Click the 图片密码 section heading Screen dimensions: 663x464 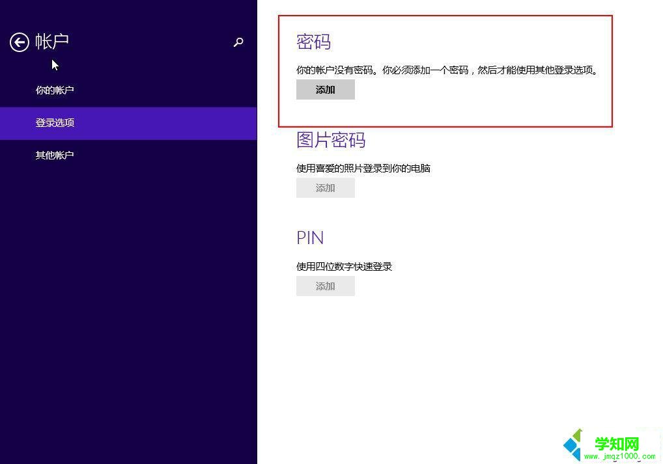click(331, 140)
